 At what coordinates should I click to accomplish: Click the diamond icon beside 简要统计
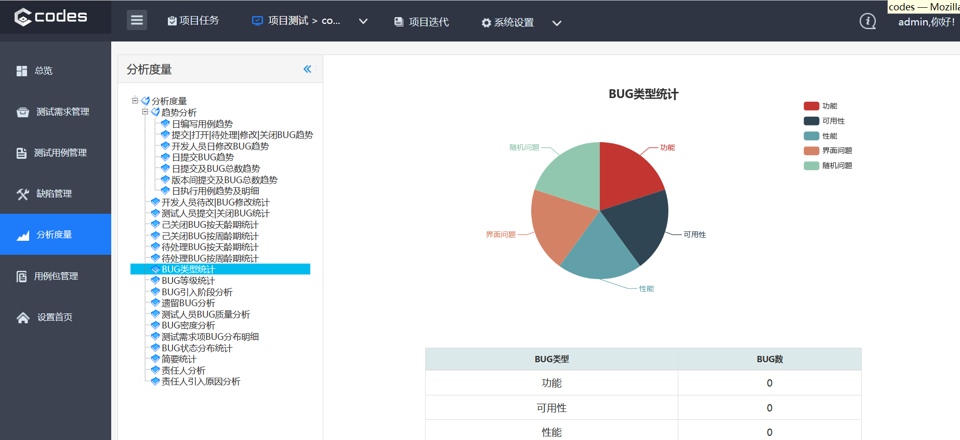[x=155, y=359]
